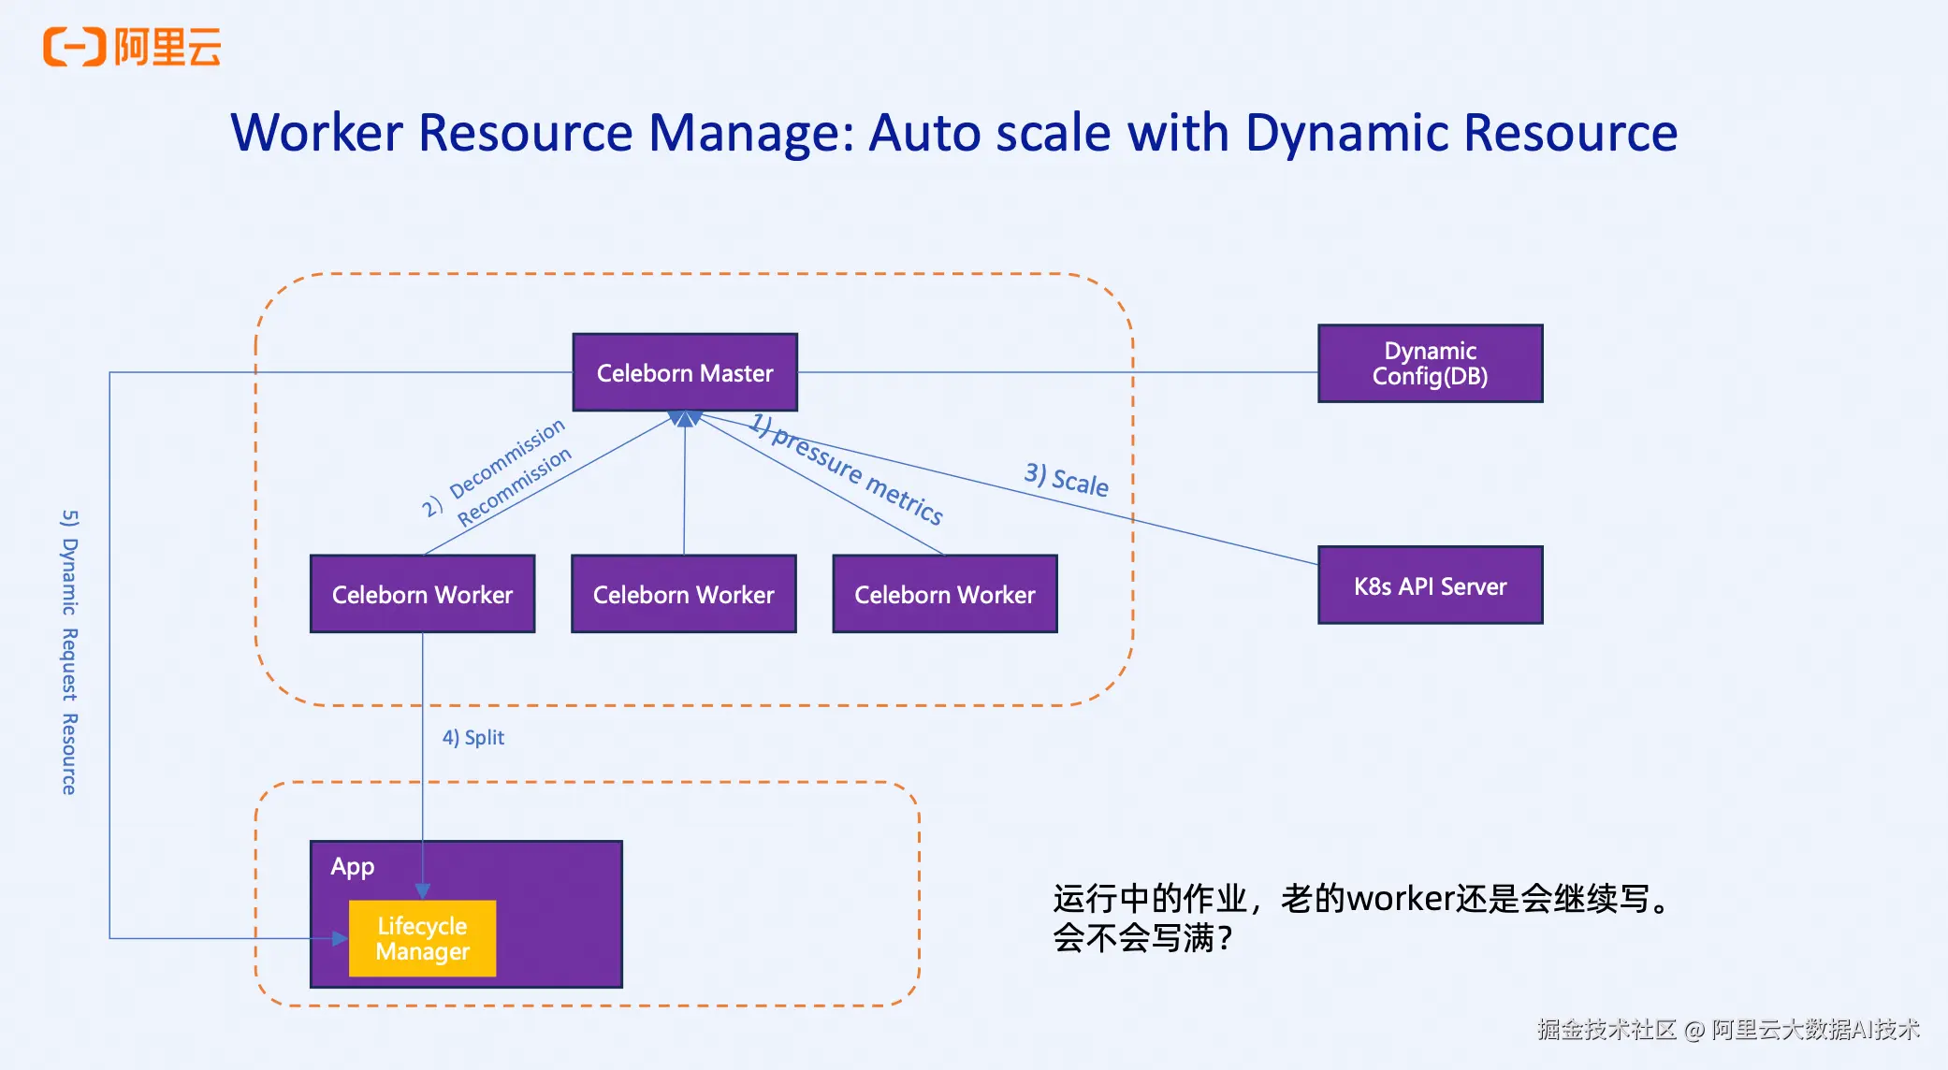Click the watermark text at bottom right
Screen dimensions: 1948x1070
tap(1727, 1029)
